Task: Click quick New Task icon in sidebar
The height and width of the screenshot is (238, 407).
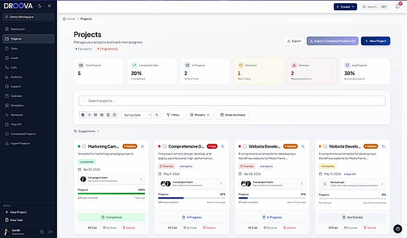Action: pos(7,220)
